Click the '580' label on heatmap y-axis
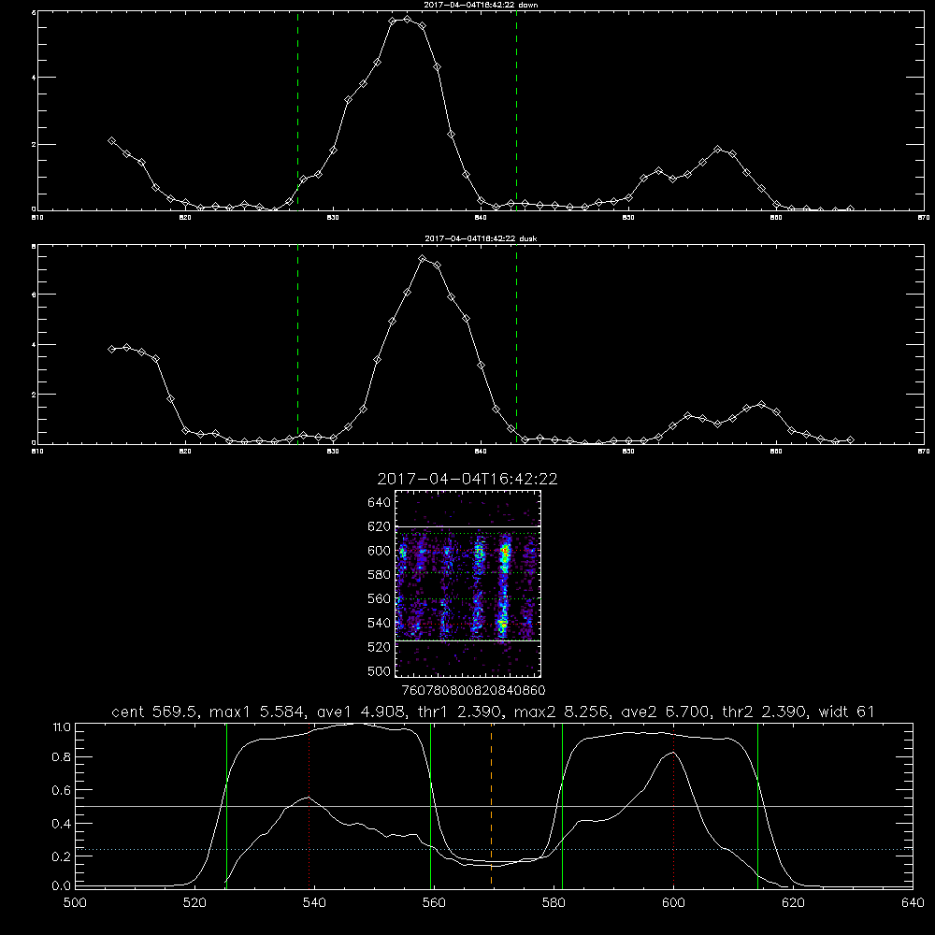 tap(380, 575)
